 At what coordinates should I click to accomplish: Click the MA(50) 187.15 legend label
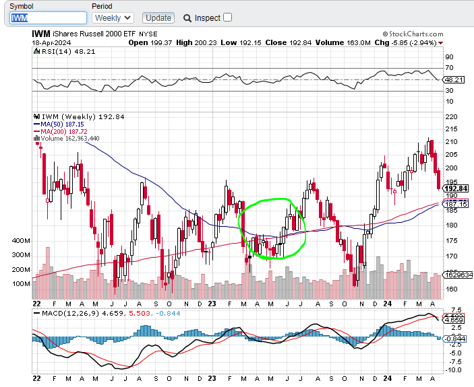[62, 125]
